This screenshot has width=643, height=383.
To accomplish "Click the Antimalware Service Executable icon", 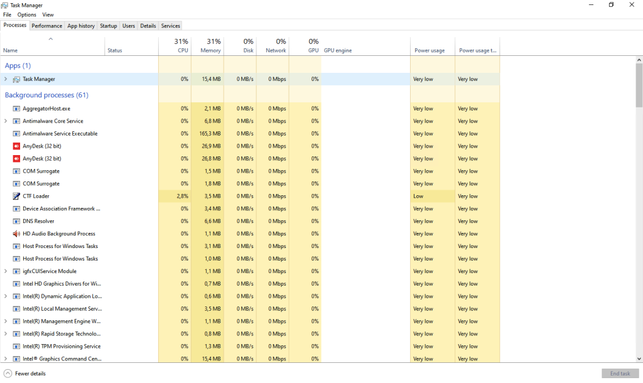I will [16, 134].
